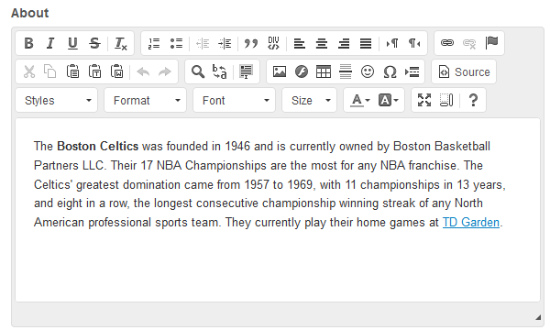Viewport: 550px width, 330px height.
Task: Insert a table
Action: [324, 71]
